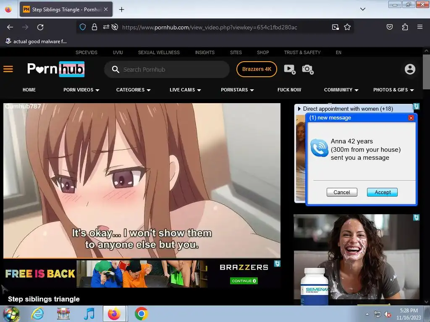Open a new browser tab
Image resolution: width=430 pixels, height=322 pixels.
(x=121, y=10)
